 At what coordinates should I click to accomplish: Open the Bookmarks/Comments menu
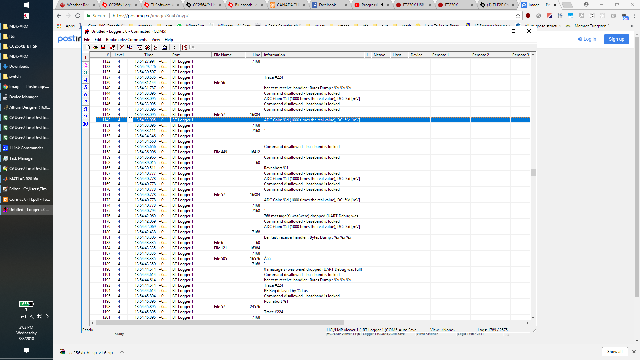click(126, 39)
